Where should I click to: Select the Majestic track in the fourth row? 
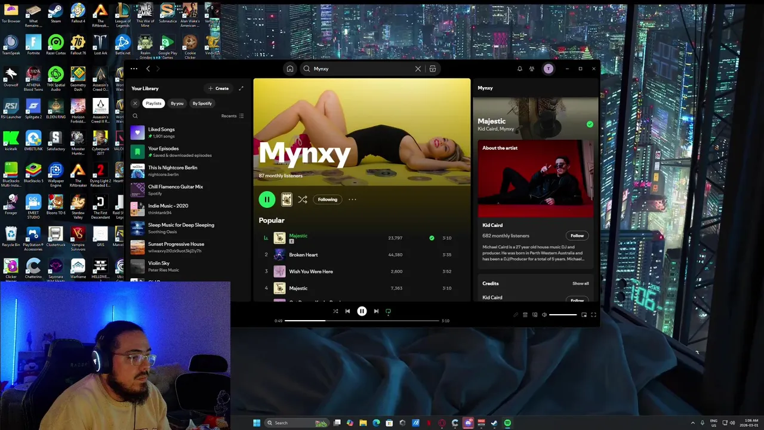(362, 288)
